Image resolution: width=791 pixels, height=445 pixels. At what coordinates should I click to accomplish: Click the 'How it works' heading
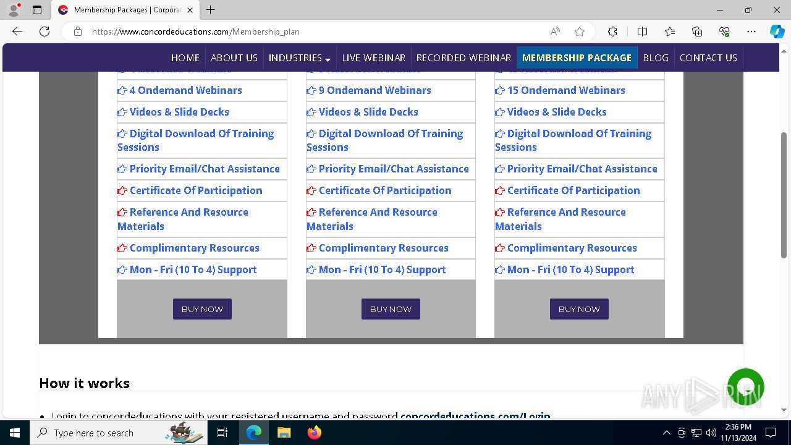point(84,383)
